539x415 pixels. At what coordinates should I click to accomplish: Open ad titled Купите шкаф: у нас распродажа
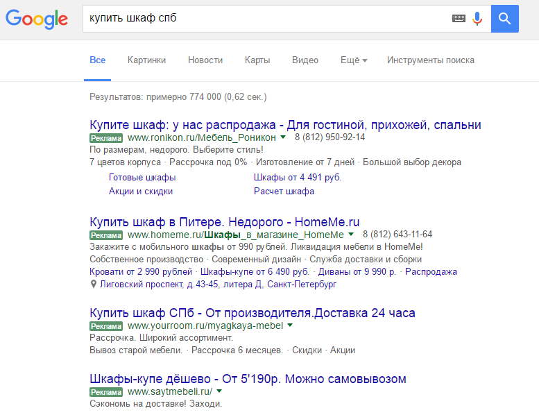point(285,125)
